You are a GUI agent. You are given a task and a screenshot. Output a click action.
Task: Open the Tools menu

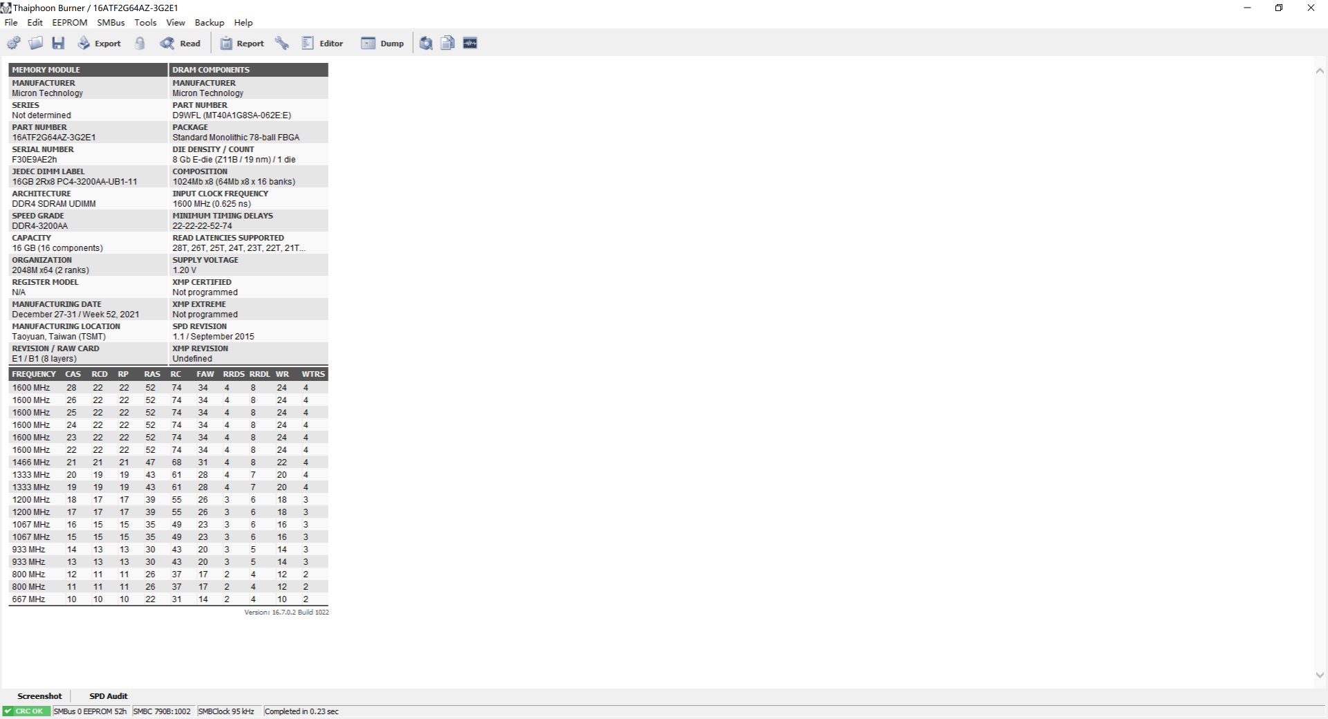145,22
